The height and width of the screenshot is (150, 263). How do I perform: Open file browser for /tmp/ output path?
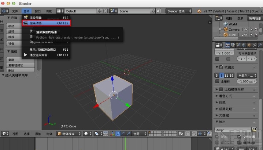click(254, 130)
